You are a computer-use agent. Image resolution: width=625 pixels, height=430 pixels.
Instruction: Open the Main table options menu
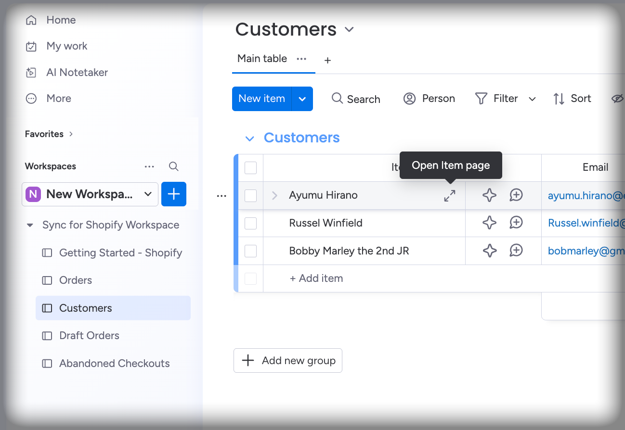pos(301,60)
